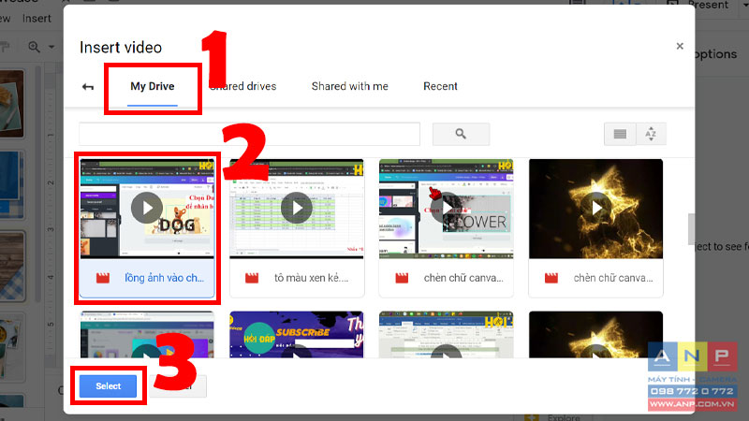Play the spreadsheet video preview

[297, 208]
